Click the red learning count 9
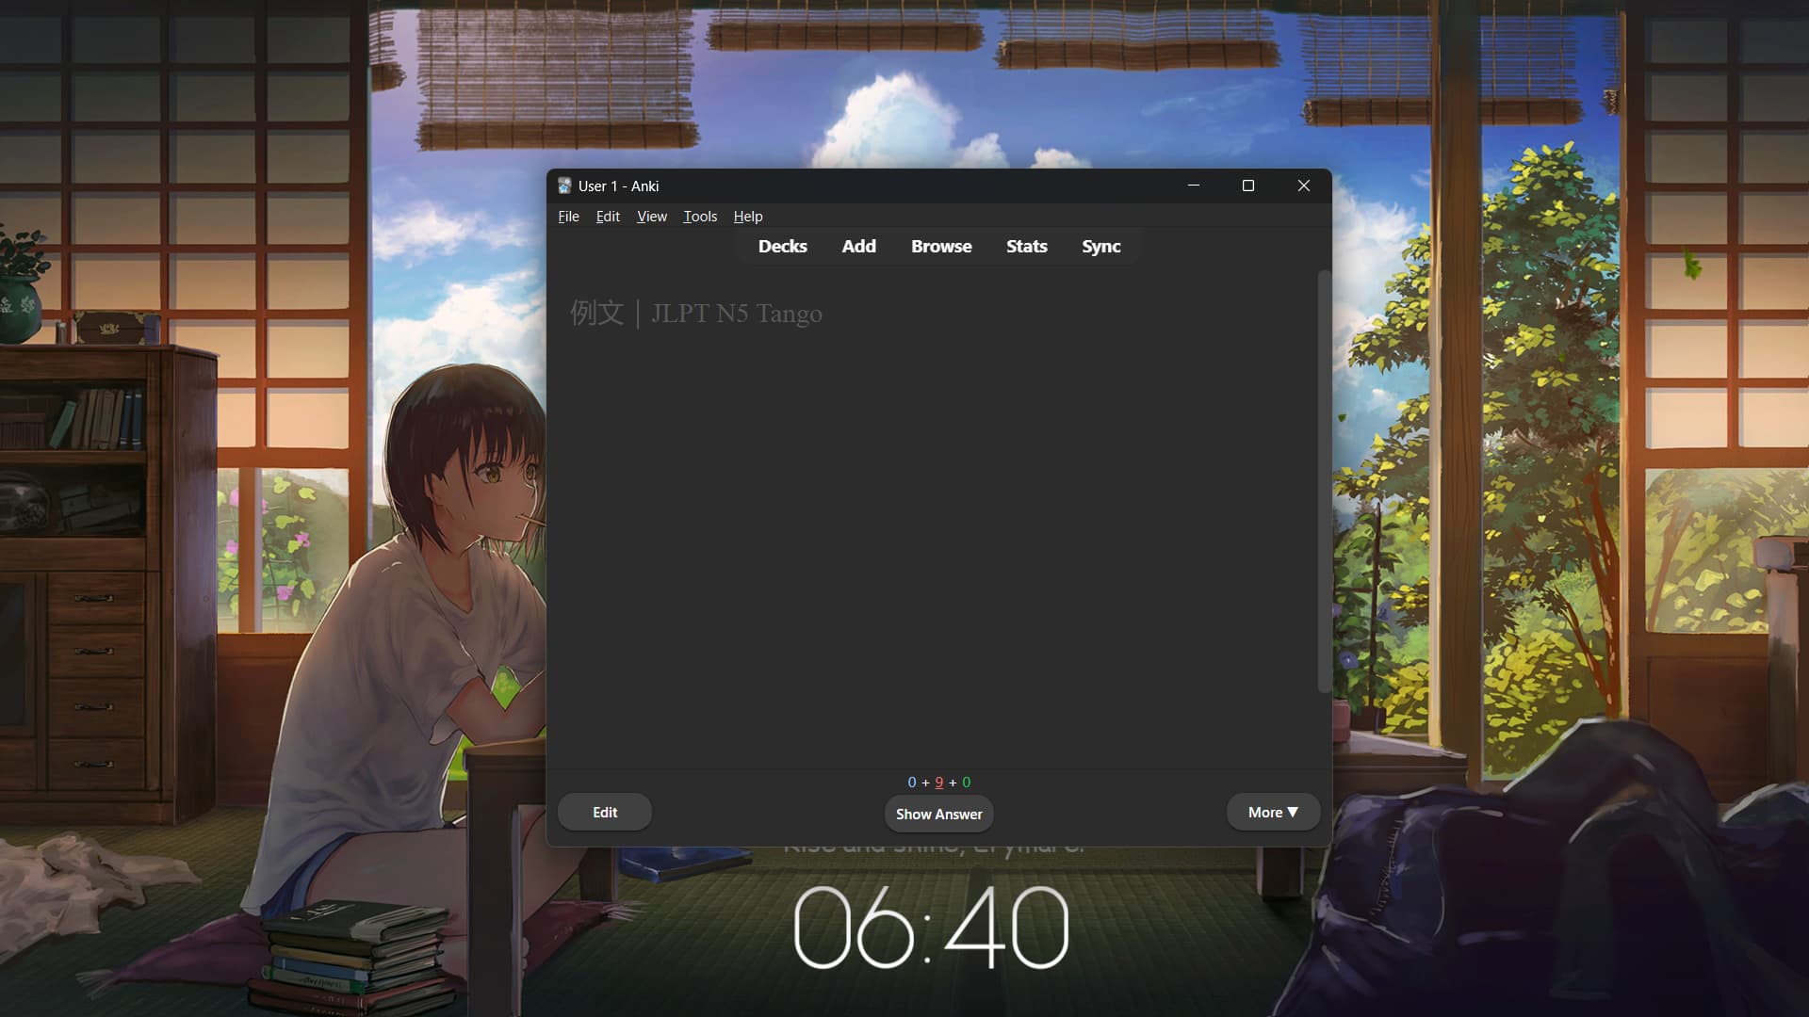 [x=938, y=783]
